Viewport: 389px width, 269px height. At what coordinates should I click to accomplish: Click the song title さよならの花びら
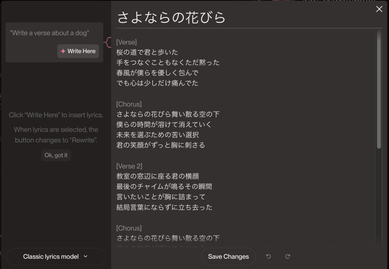pyautogui.click(x=171, y=17)
